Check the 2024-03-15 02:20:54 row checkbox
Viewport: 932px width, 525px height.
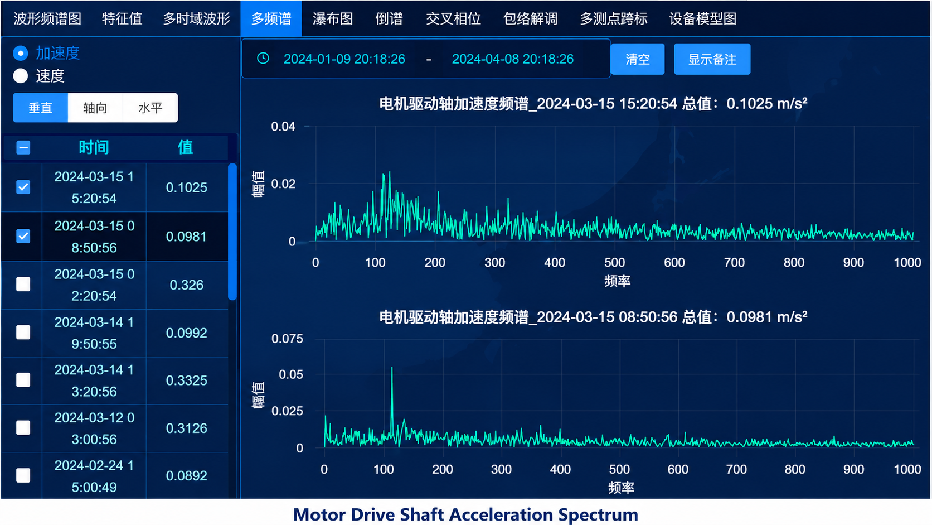[x=23, y=285]
